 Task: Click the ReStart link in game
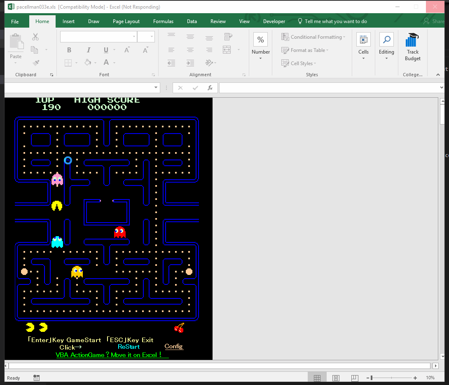(129, 347)
